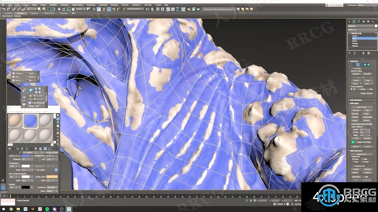This screenshot has height=212, width=378.
Task: Choose the Face constraint radio
Action: coord(353,162)
